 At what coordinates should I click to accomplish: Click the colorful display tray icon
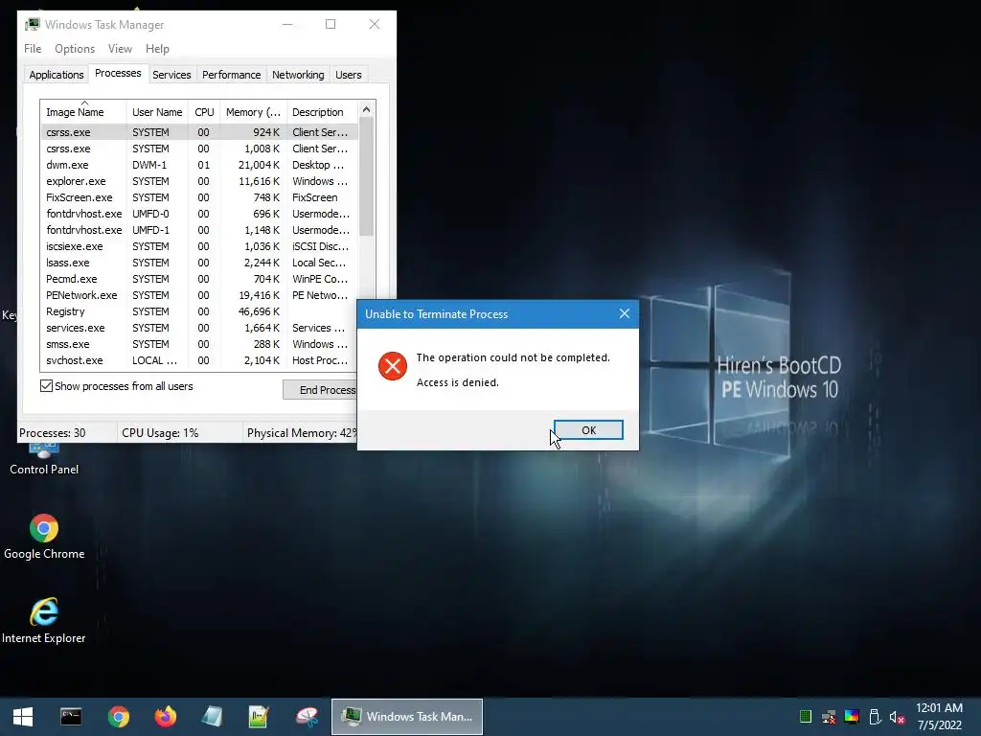point(852,717)
